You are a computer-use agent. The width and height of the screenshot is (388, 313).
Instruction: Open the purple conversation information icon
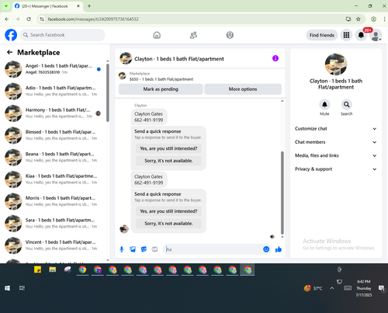(x=275, y=58)
